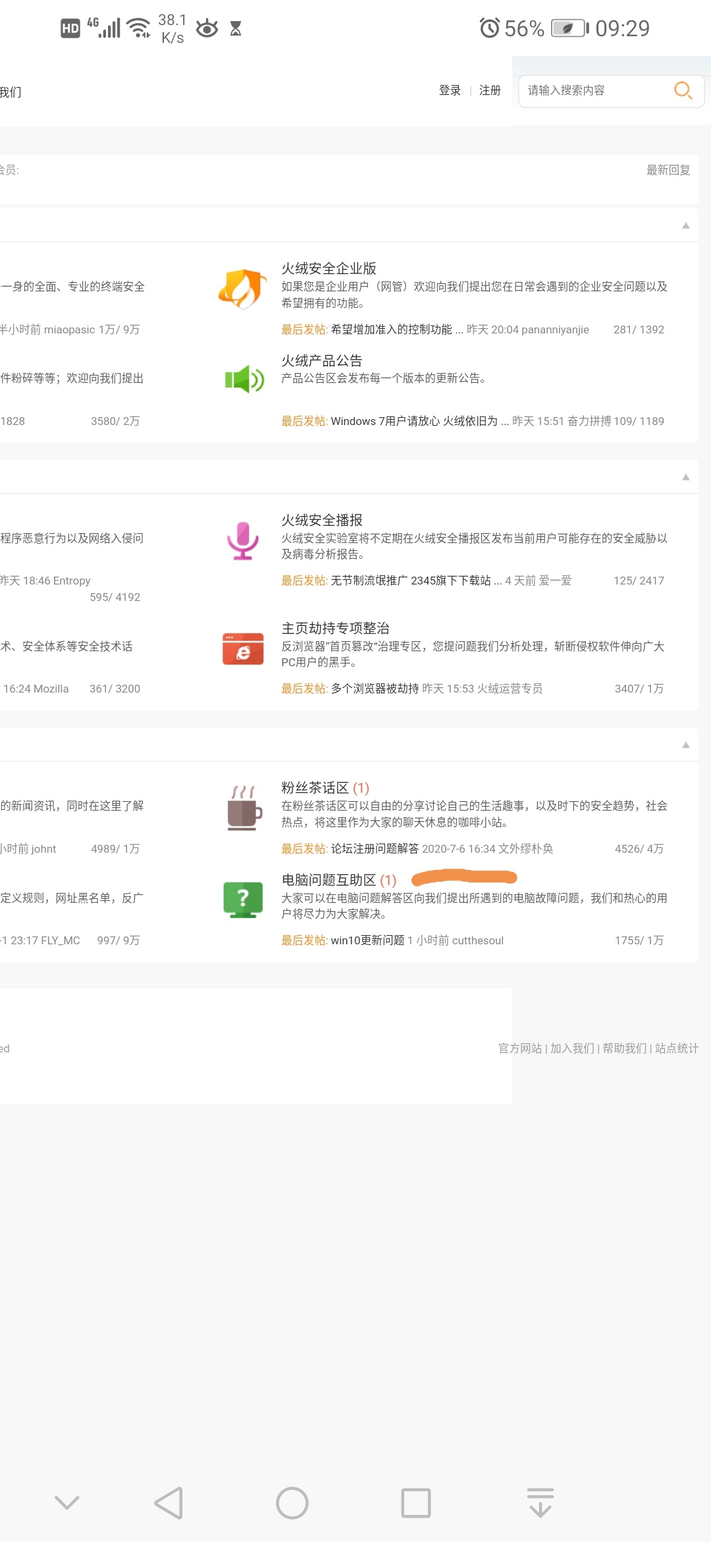Open the Huorong enterprise edition flame icon
The height and width of the screenshot is (1542, 711).
242,289
